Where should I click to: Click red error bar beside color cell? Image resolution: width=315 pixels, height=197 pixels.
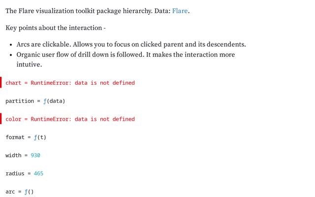point(1,119)
